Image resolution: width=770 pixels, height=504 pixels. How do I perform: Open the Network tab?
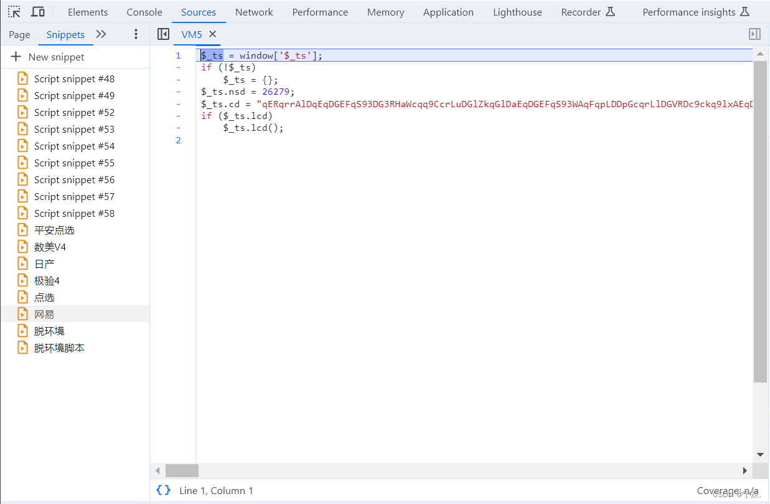click(x=254, y=12)
